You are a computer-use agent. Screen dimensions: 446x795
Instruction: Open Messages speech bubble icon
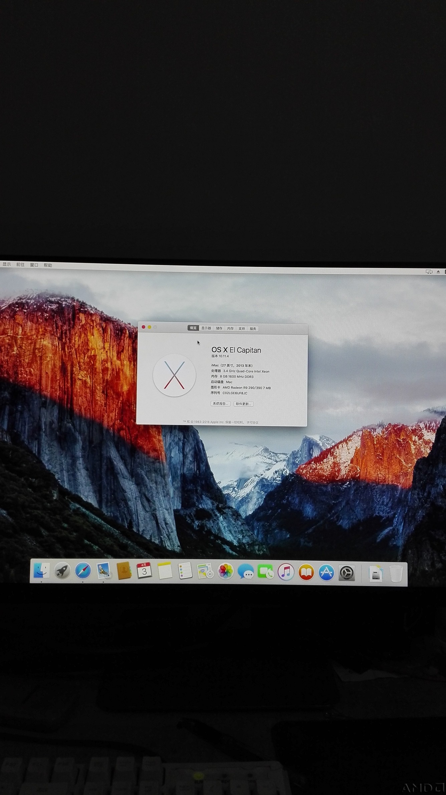[x=246, y=571]
